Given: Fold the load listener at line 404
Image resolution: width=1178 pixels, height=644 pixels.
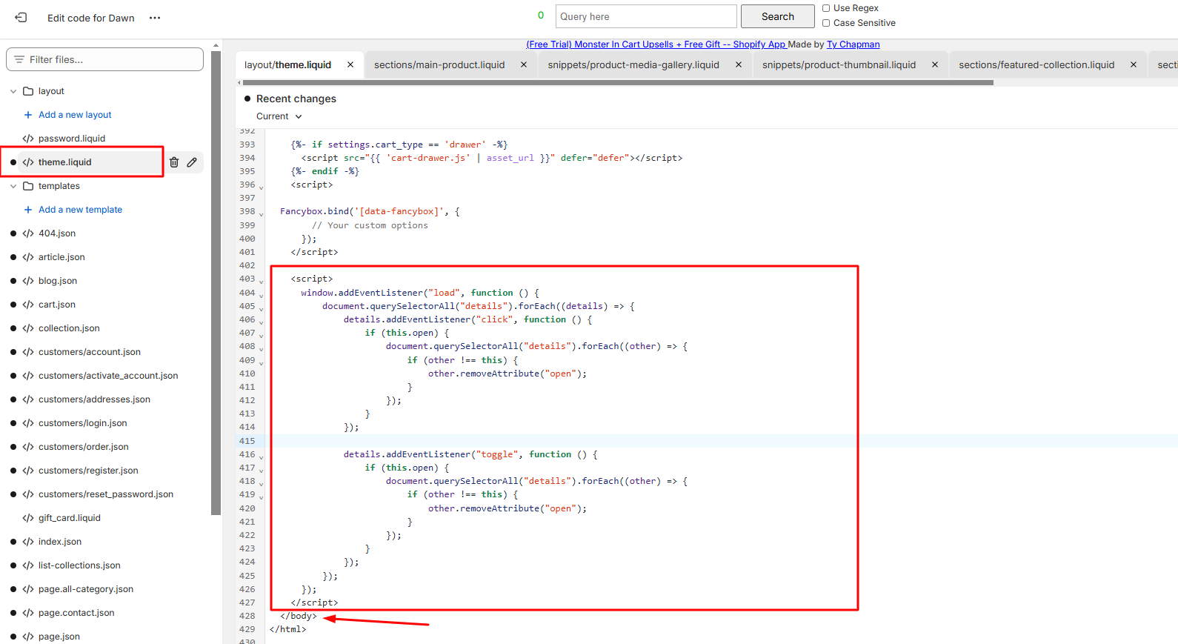Looking at the screenshot, I should pos(261,294).
